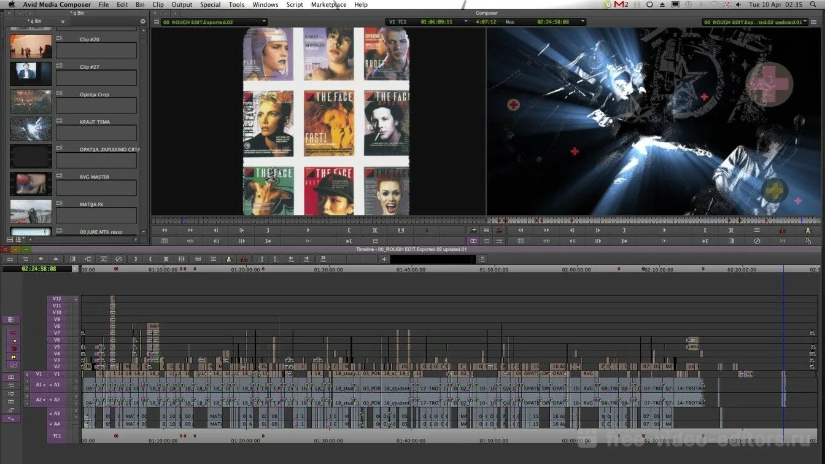Click Mark In in the timeline toolbar
Image resolution: width=825 pixels, height=464 pixels.
(x=135, y=259)
